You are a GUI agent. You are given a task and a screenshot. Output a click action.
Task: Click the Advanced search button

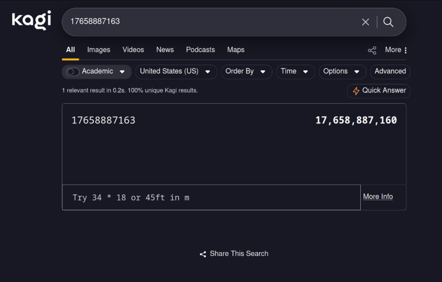(x=390, y=71)
